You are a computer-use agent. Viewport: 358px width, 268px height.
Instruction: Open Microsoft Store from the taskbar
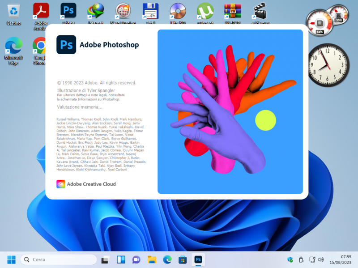coord(183,259)
